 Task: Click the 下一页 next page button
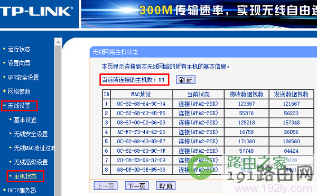click(x=137, y=185)
